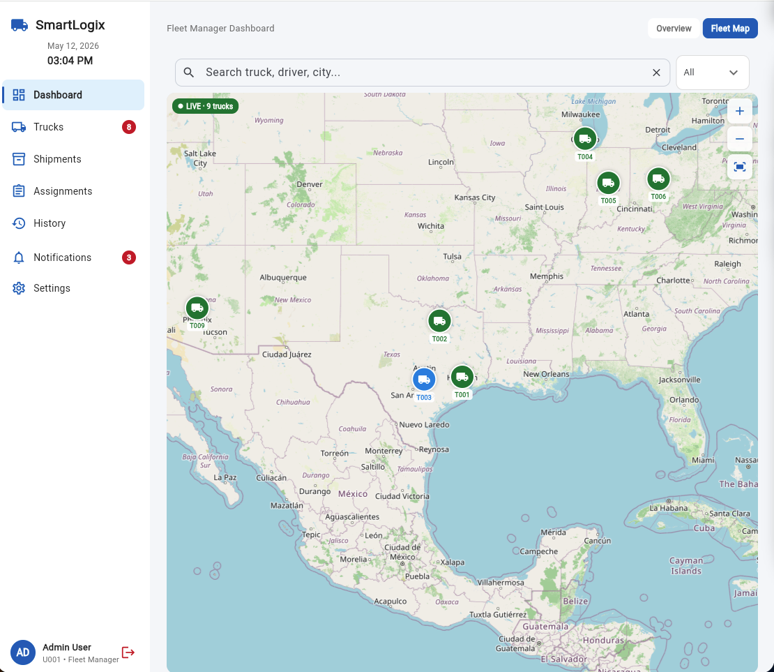Click the T002 label under marker
Image resolution: width=774 pixels, height=672 pixels.
point(439,339)
